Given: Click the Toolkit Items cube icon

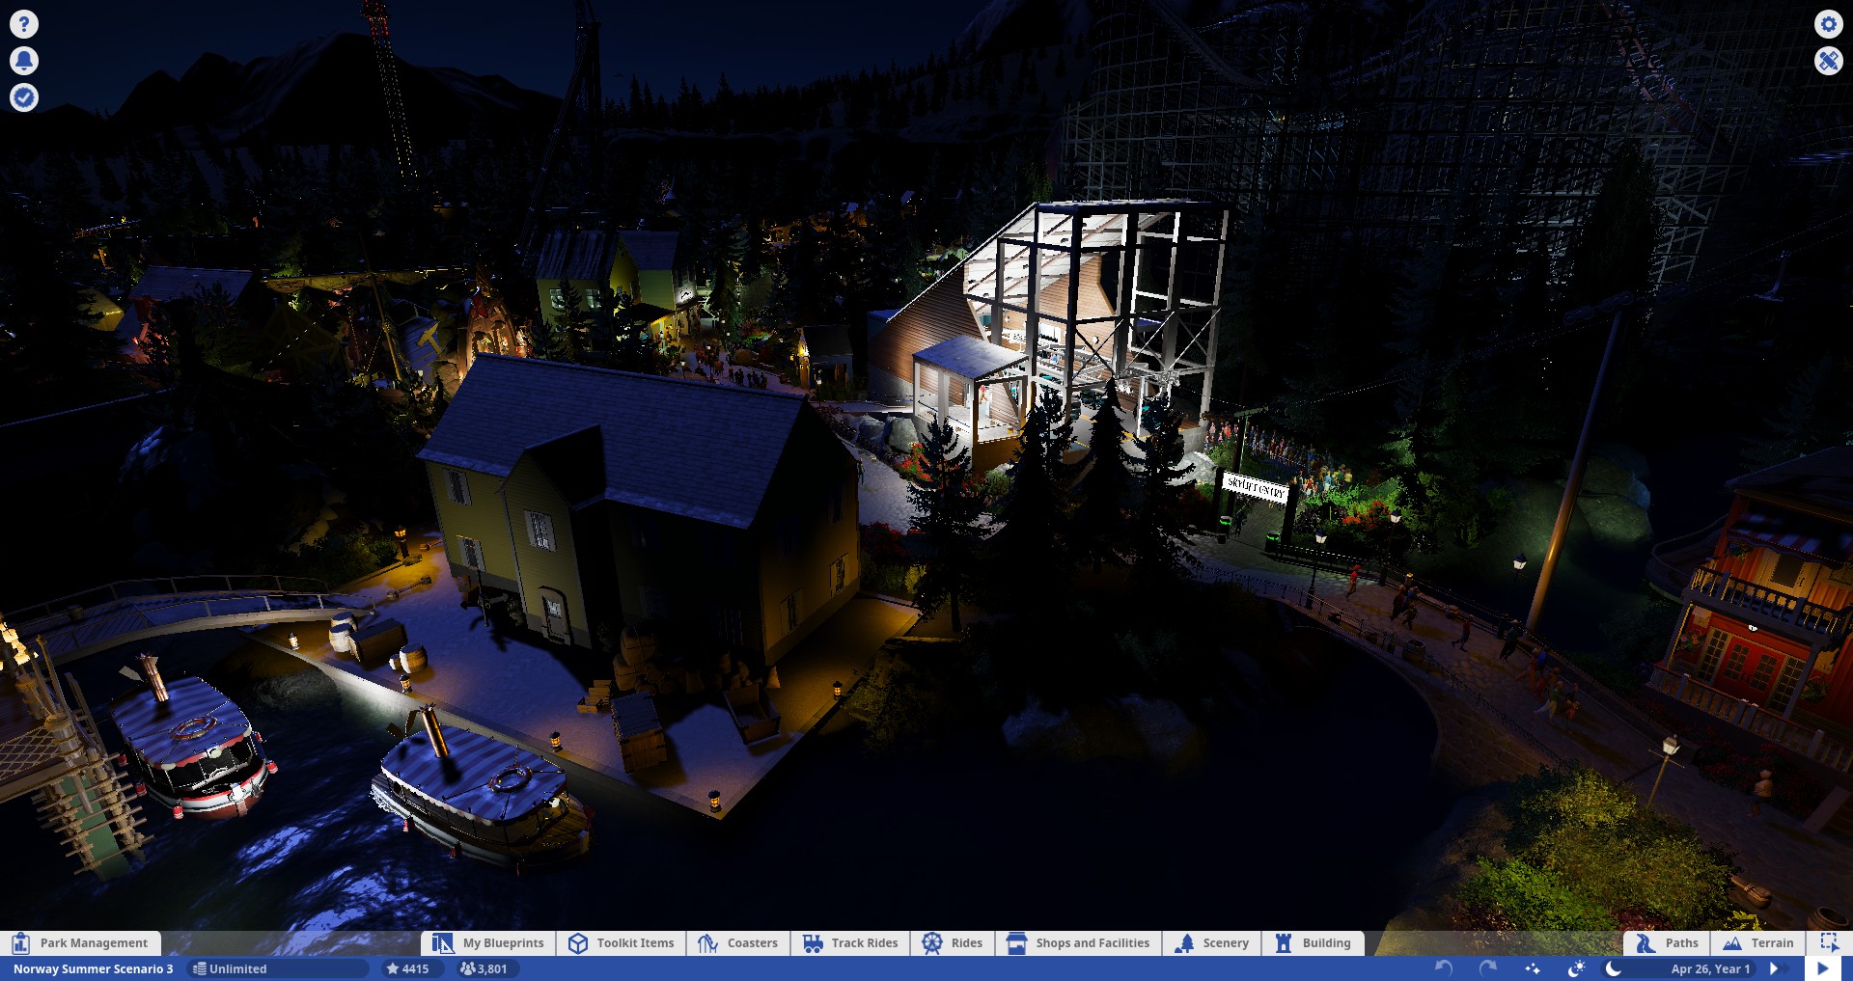Looking at the screenshot, I should pos(578,943).
